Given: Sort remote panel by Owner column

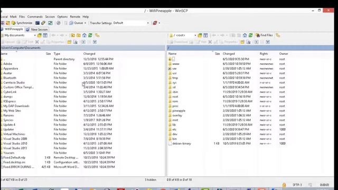Looking at the screenshot, I should point(284,54).
